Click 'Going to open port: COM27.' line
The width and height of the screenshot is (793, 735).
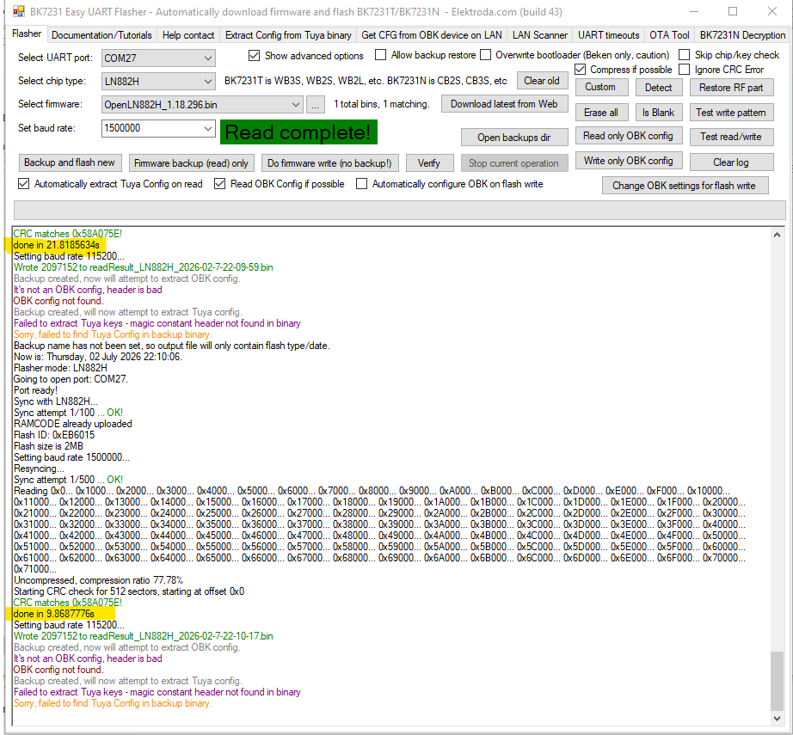pyautogui.click(x=71, y=378)
